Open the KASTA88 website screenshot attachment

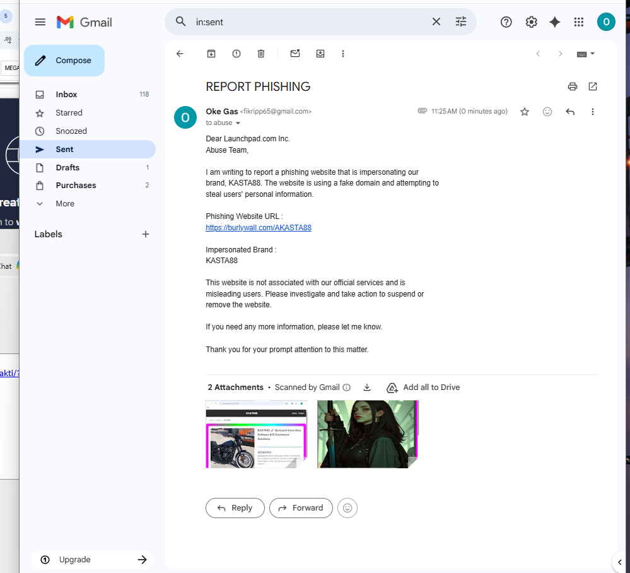[x=256, y=434]
